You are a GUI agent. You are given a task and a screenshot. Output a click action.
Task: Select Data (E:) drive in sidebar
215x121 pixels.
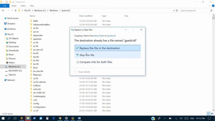pos(12,75)
